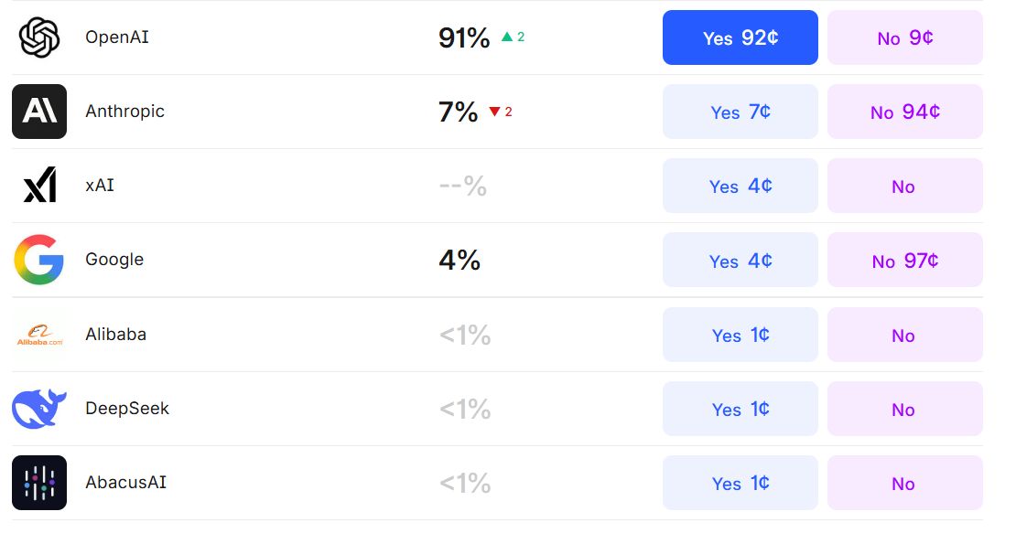Click the AbacusAI logo icon

pos(39,483)
